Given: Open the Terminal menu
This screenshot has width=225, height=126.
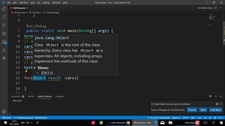Looking at the screenshot, I should click(56, 2).
